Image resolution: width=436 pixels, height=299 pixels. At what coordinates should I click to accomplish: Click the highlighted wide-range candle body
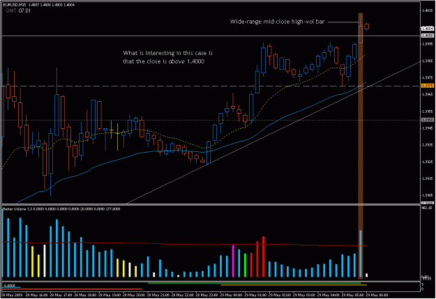[361, 34]
